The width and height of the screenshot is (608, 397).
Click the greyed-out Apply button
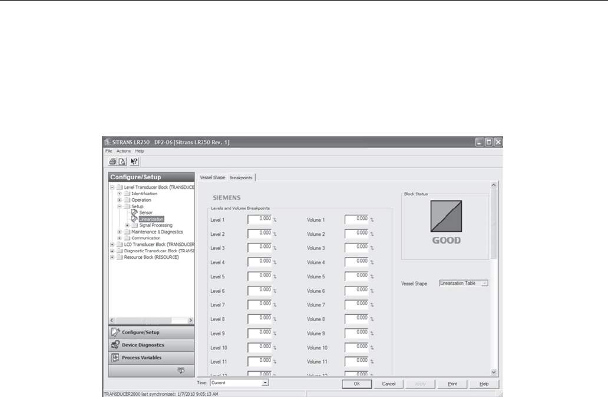point(420,384)
